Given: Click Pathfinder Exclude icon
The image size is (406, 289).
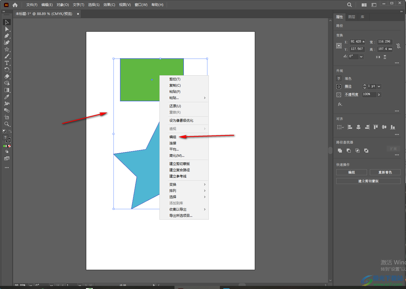Looking at the screenshot, I should (366, 151).
